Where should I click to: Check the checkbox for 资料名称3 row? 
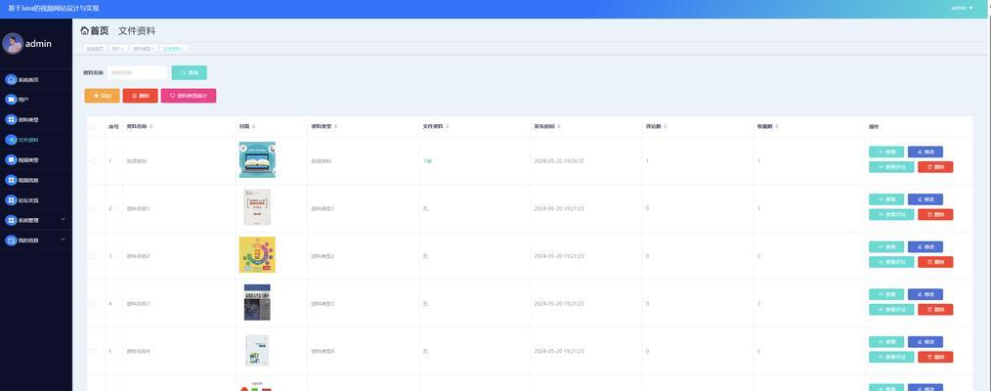pyautogui.click(x=94, y=303)
